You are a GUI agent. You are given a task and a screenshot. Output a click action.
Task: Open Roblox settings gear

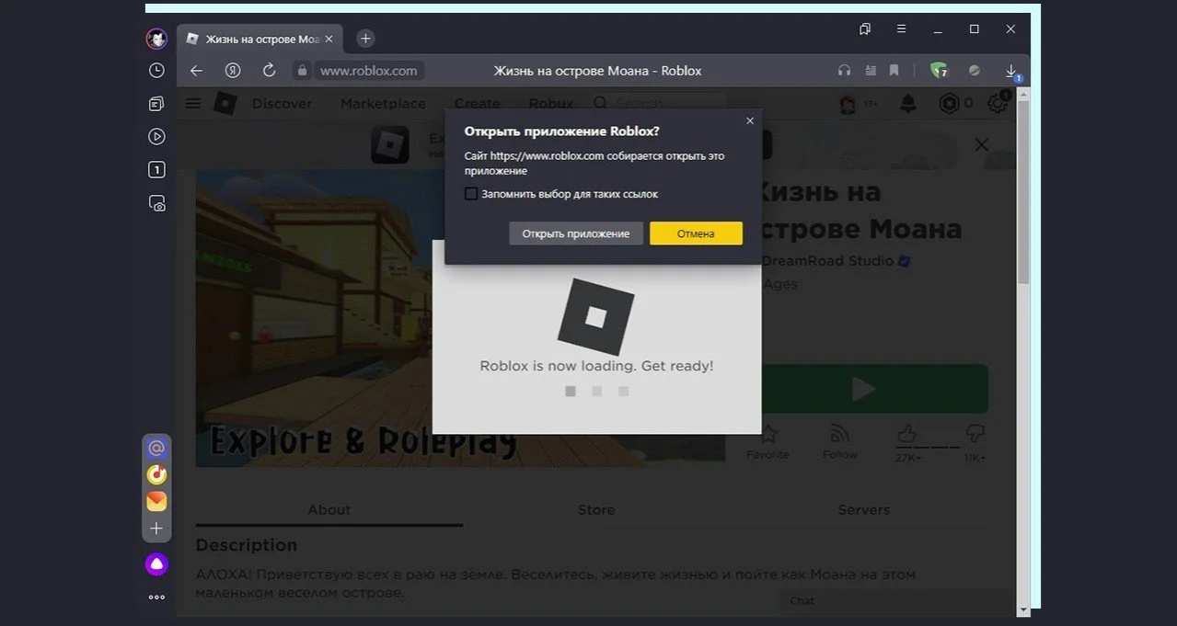(x=998, y=104)
